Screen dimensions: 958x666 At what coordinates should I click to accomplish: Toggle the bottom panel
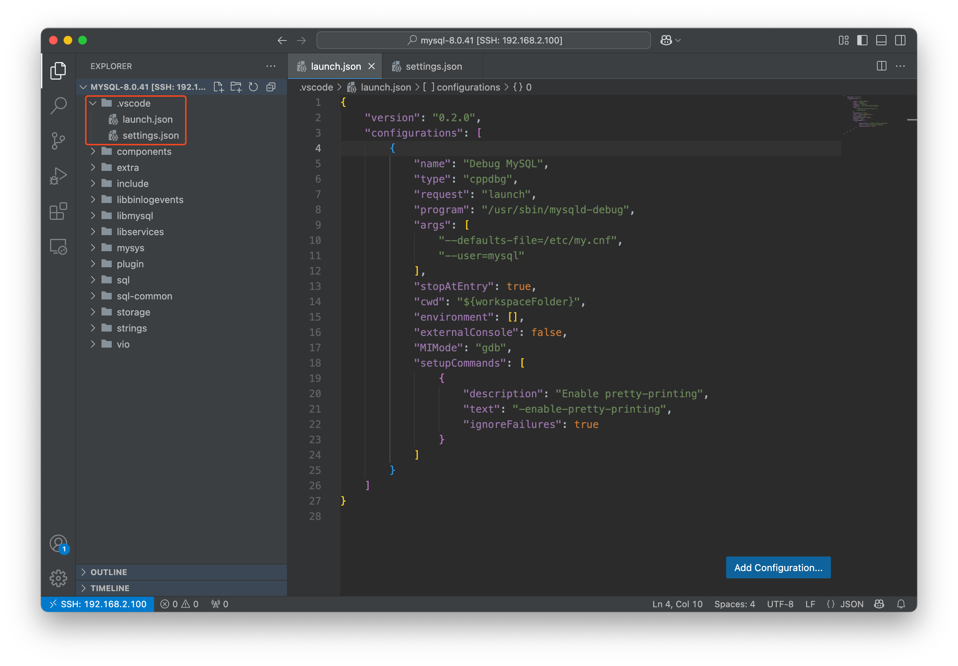[881, 40]
